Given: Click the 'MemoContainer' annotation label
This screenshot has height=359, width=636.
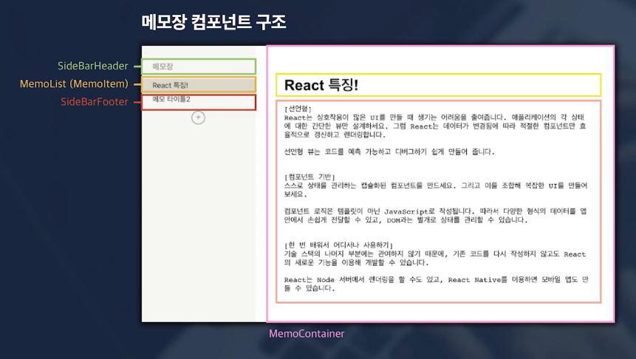Looking at the screenshot, I should pyautogui.click(x=307, y=333).
